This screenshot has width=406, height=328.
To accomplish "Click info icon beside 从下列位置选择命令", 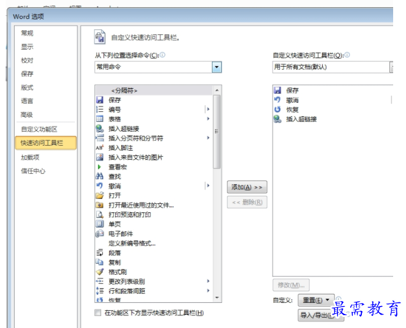I will (x=162, y=55).
